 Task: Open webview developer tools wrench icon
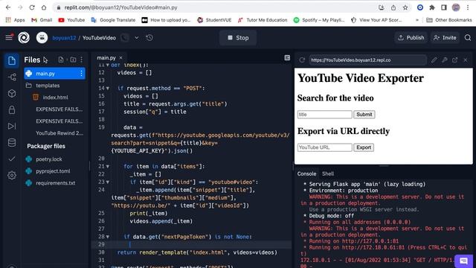click(x=445, y=60)
